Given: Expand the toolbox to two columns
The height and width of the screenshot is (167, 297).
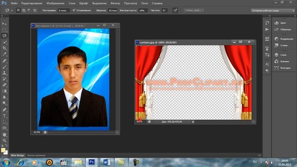Looking at the screenshot, I should pyautogui.click(x=2, y=16).
